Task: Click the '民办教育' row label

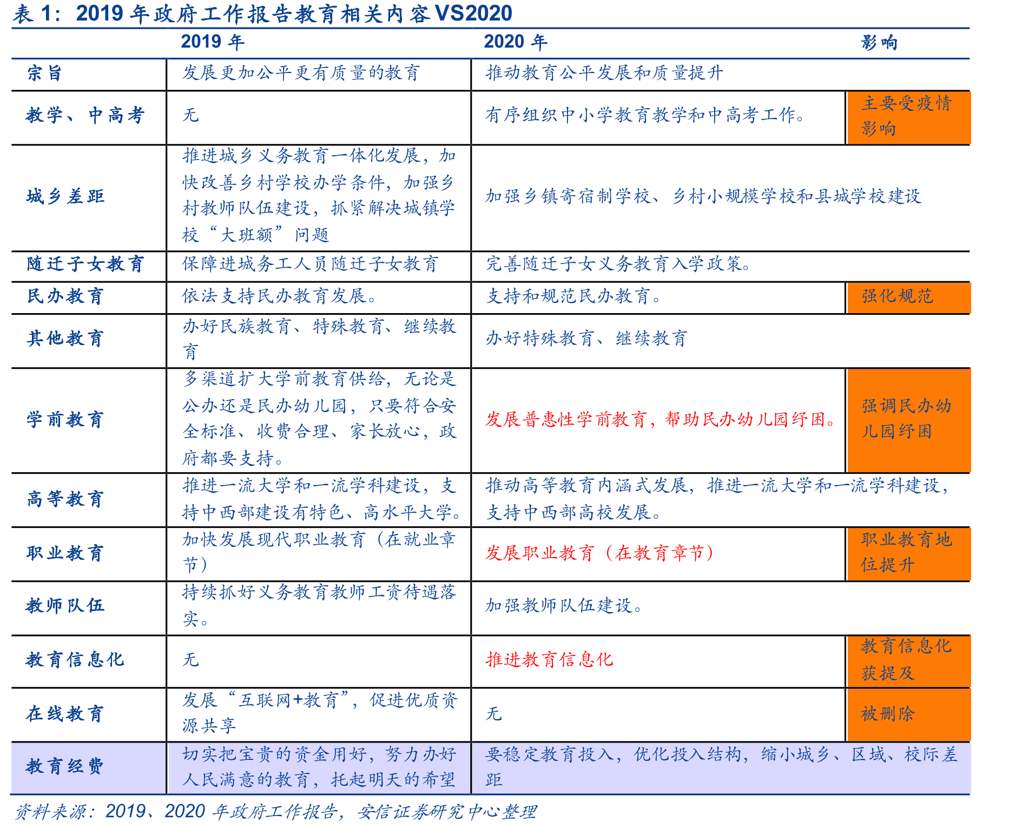Action: 65,296
